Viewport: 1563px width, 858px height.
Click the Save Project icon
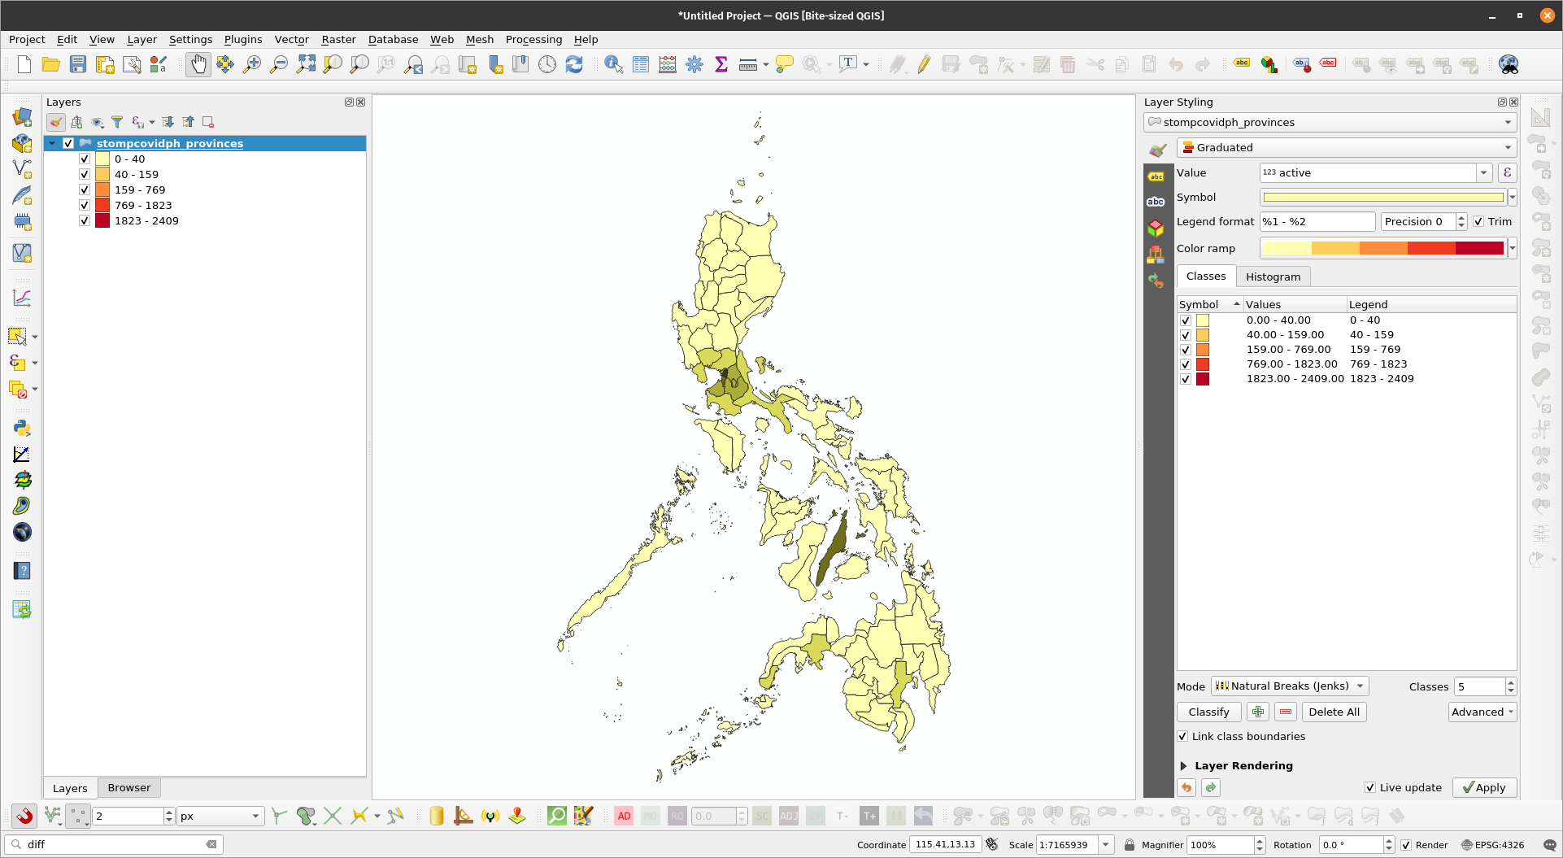tap(78, 64)
